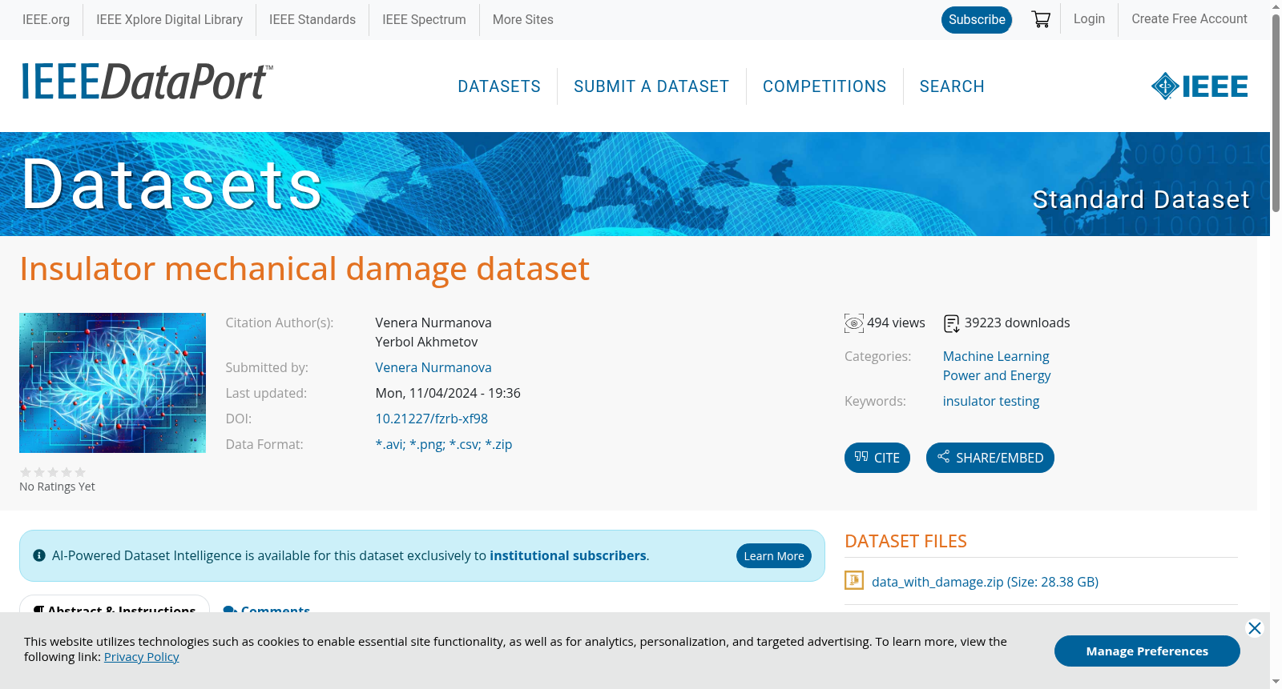Image resolution: width=1282 pixels, height=689 pixels.
Task: Click Learn More button
Action: click(774, 556)
